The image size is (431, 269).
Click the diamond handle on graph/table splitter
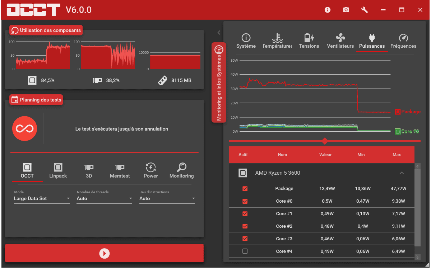(325, 141)
